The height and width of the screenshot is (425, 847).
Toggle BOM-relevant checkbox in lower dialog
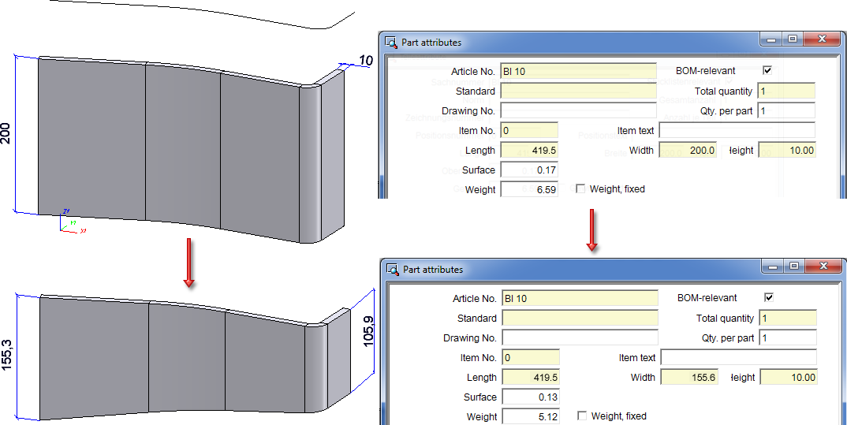point(769,297)
